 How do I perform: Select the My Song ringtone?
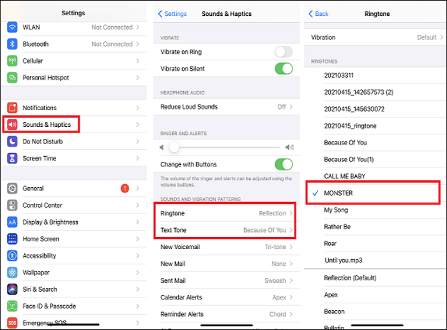[x=375, y=210]
